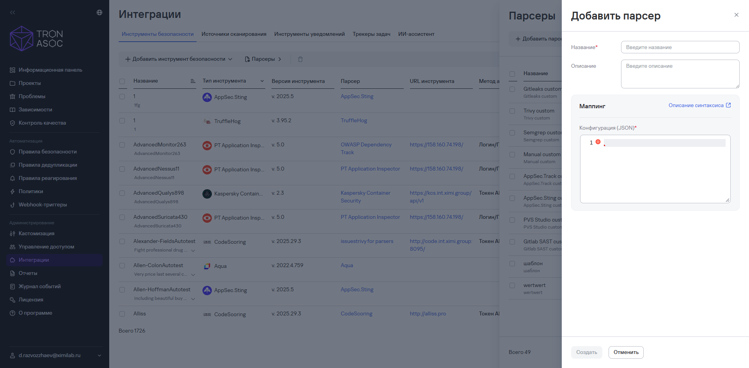
Task: Open Правила безопасности icon
Action: 12,152
